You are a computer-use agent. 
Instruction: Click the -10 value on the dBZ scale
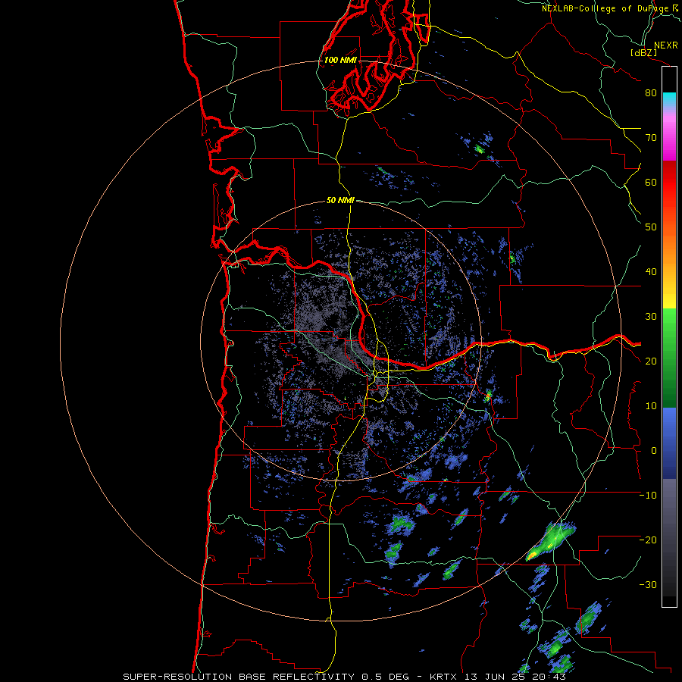[649, 496]
